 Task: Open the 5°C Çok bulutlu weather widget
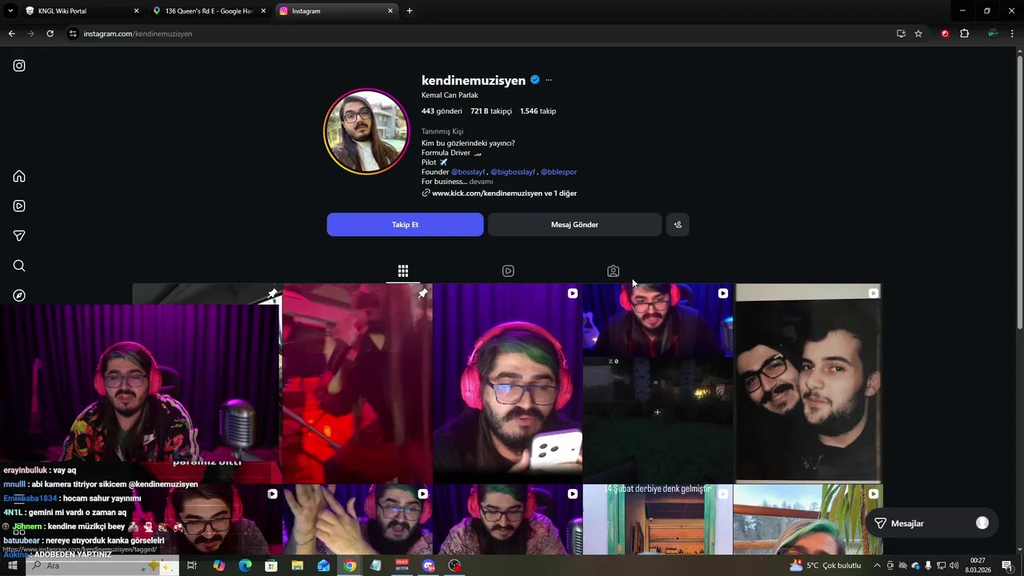click(825, 566)
